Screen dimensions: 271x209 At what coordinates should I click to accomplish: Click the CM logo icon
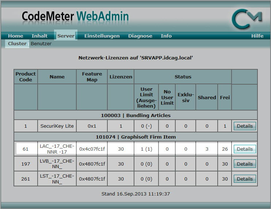click(247, 19)
